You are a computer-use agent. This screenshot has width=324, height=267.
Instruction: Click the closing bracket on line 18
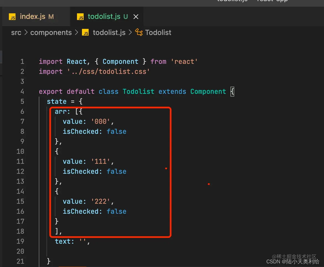coord(56,231)
